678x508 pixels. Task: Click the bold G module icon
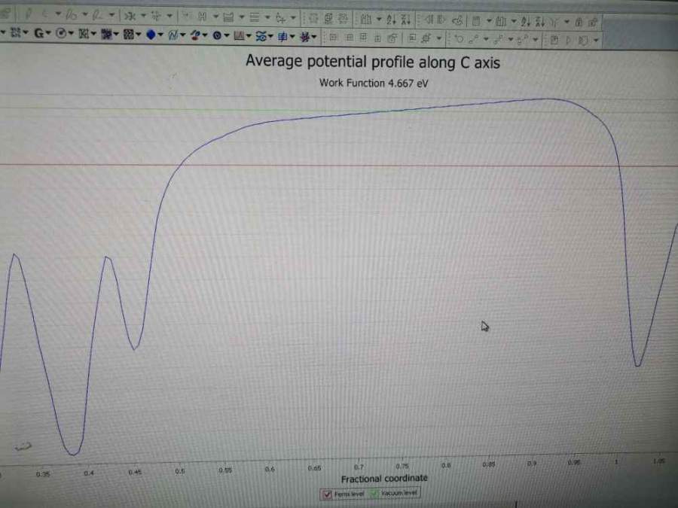[x=39, y=33]
